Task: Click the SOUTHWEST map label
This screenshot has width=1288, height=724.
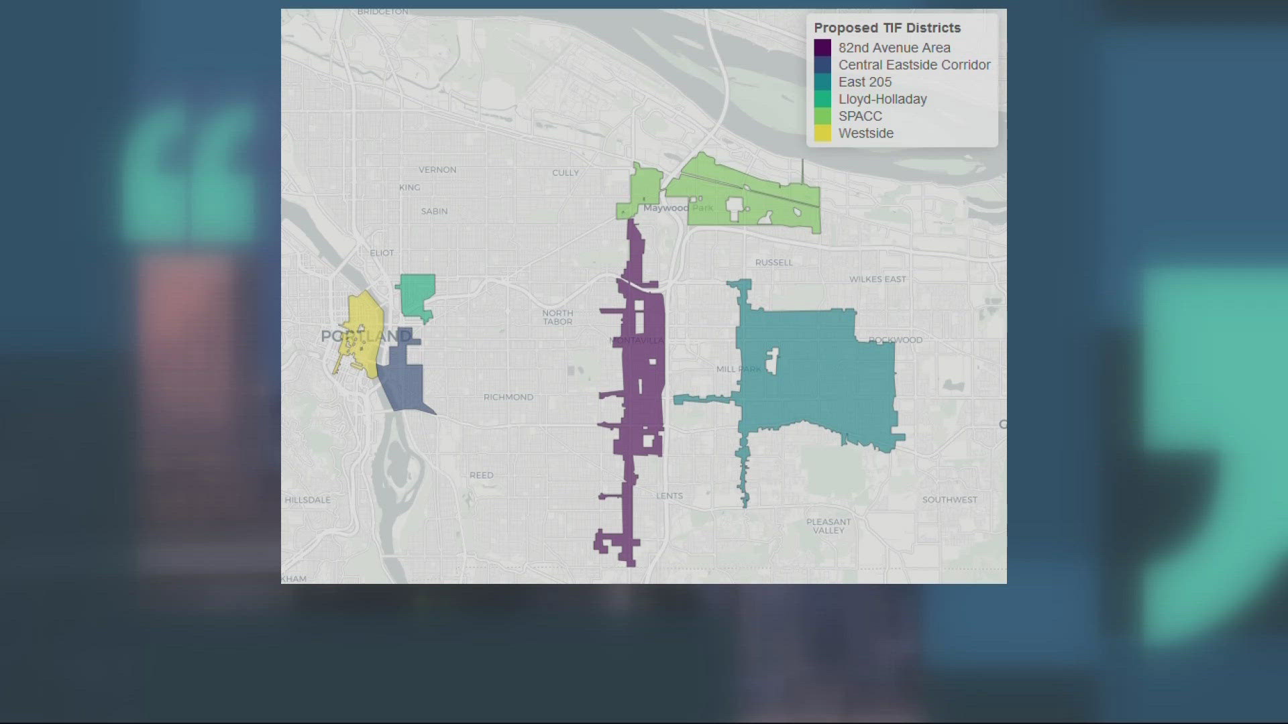Action: tap(949, 500)
